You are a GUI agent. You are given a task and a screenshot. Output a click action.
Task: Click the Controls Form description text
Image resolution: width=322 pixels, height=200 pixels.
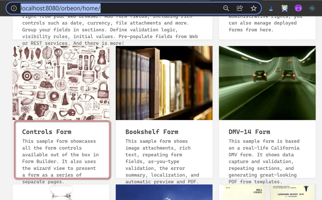(60, 161)
